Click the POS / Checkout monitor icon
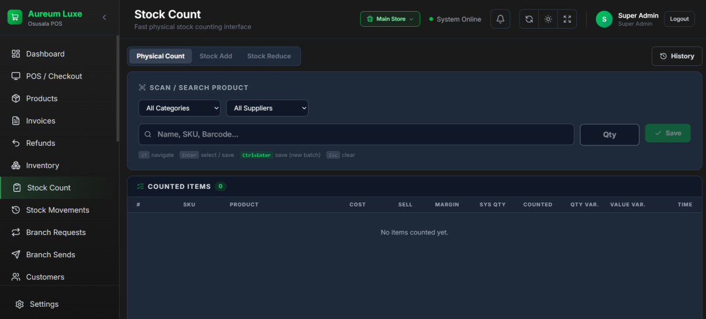Image resolution: width=706 pixels, height=319 pixels. (x=16, y=76)
